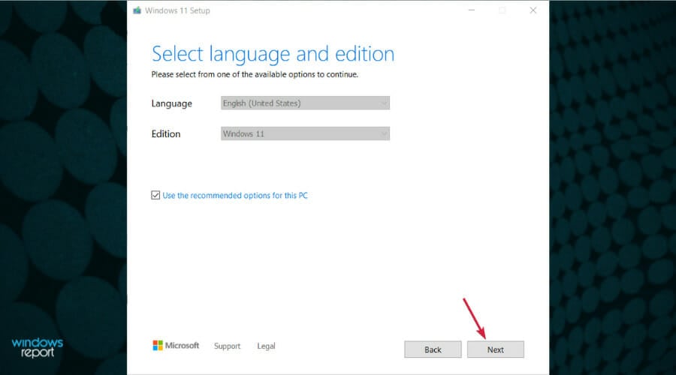The height and width of the screenshot is (375, 676).
Task: Uncheck the recommended options checkbox
Action: (155, 196)
